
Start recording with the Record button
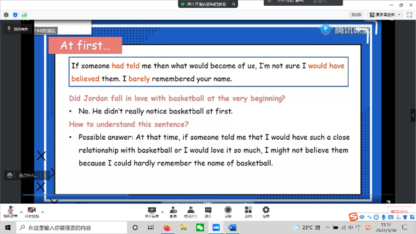[228, 212]
